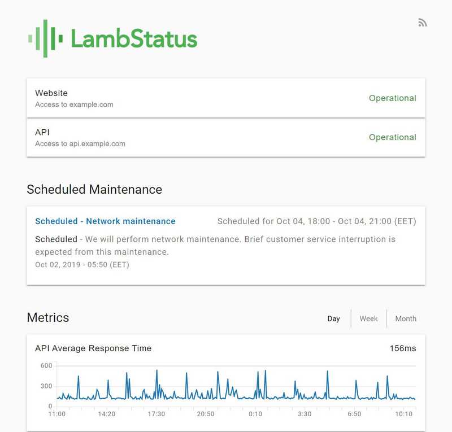Click the 17:30 axis label on the chart
Image resolution: width=452 pixels, height=432 pixels.
click(158, 413)
